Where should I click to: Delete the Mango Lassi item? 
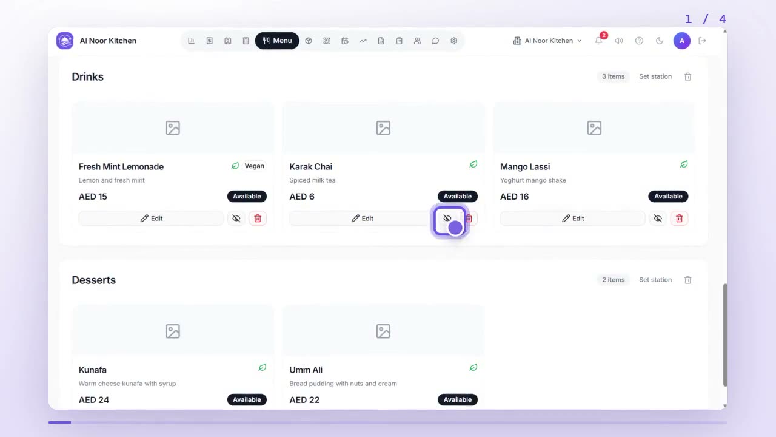[x=679, y=218]
